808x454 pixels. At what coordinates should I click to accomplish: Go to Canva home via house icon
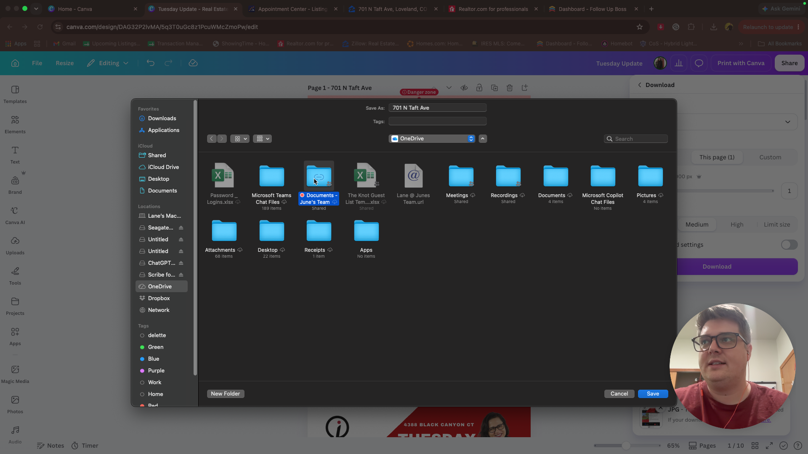[x=15, y=63]
